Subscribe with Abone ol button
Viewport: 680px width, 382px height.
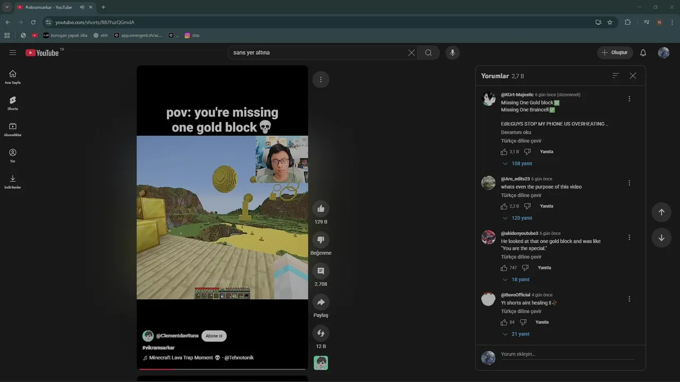click(214, 336)
